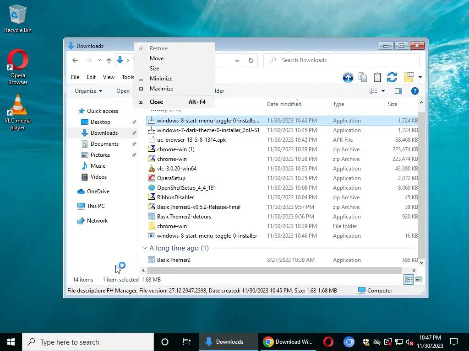Screen dimensions: 469x351
Task: Go back with the left arrow button
Action: 75,60
